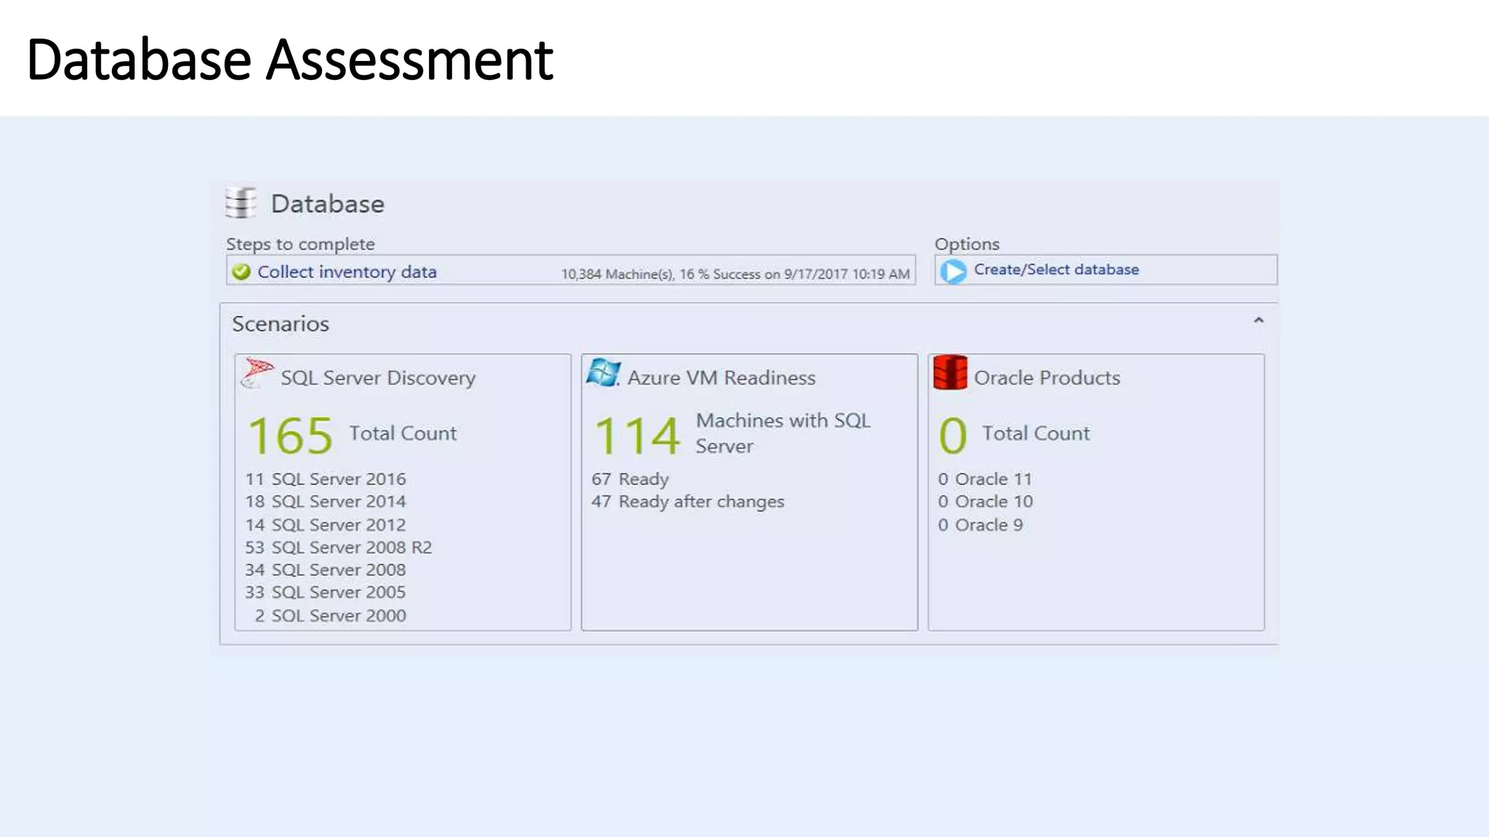The width and height of the screenshot is (1489, 837).
Task: Click the '0 Oracle 10' row
Action: click(985, 501)
